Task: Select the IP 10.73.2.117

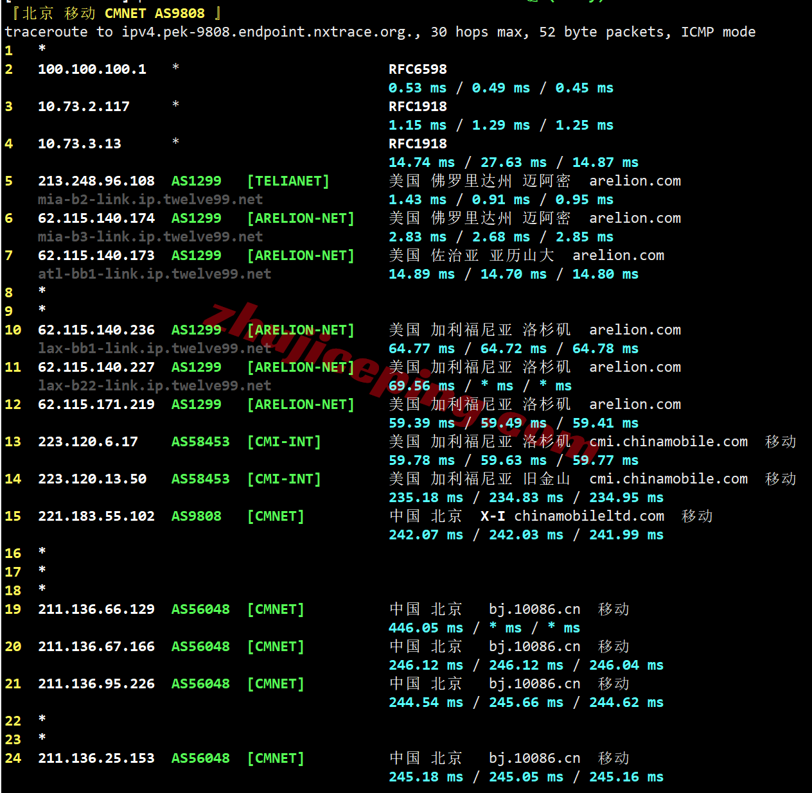Action: [x=84, y=107]
